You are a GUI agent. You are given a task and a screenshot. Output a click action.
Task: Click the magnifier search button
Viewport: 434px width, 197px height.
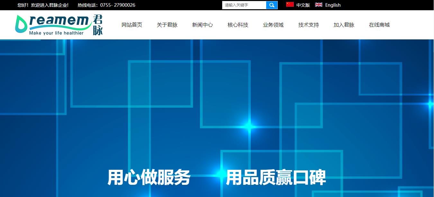272,5
